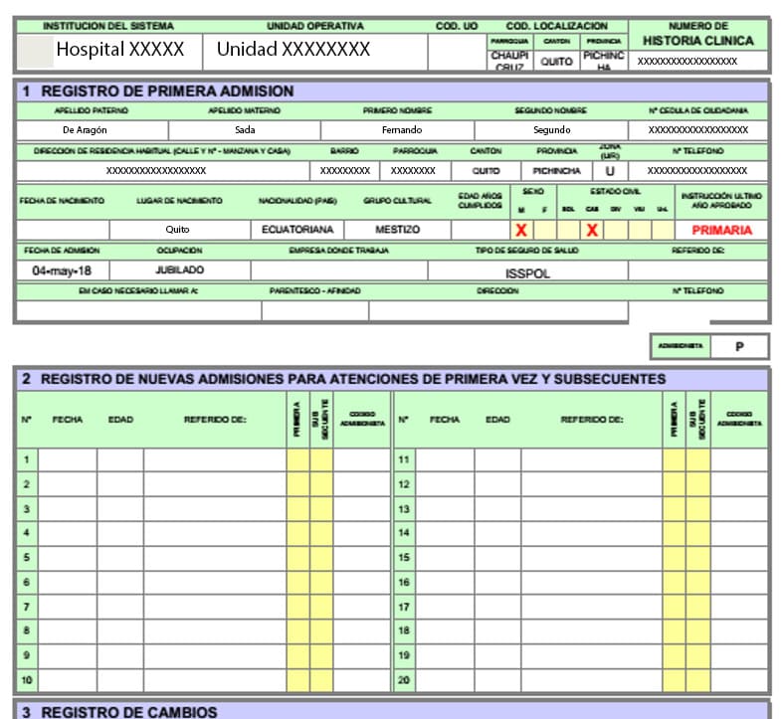Image resolution: width=783 pixels, height=719 pixels.
Task: Click the admisionista 'P' field
Action: tap(739, 347)
